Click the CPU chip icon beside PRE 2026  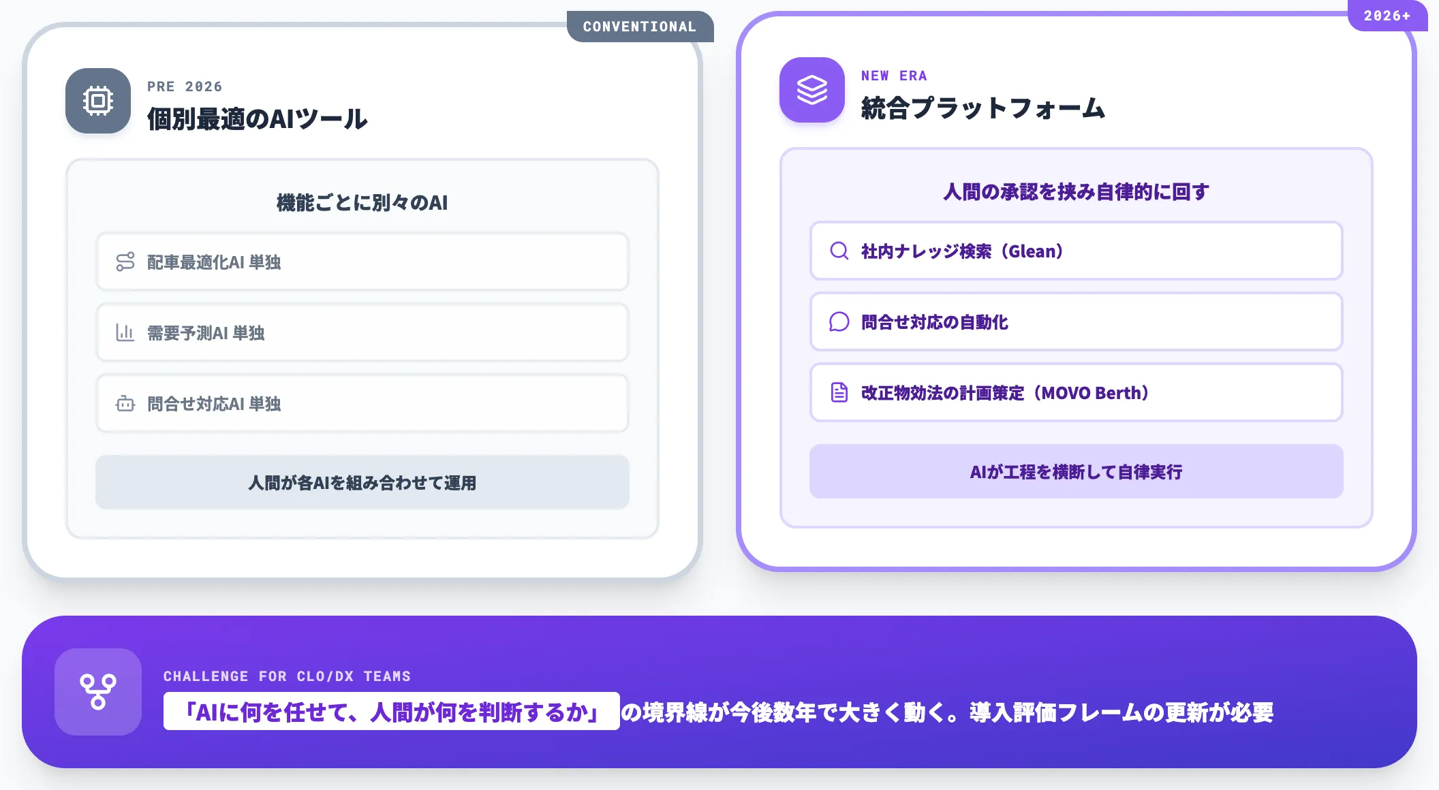click(98, 101)
